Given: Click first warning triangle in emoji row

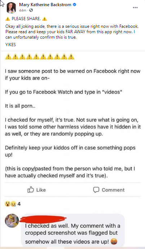Looking at the screenshot, I should [x=8, y=57].
